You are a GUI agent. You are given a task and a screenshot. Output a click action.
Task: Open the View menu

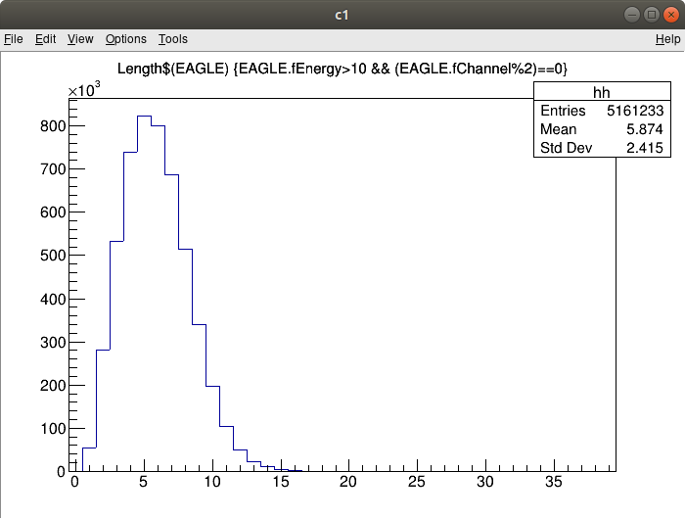[80, 39]
